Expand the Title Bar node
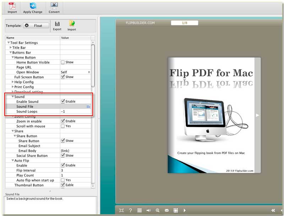 [11, 48]
